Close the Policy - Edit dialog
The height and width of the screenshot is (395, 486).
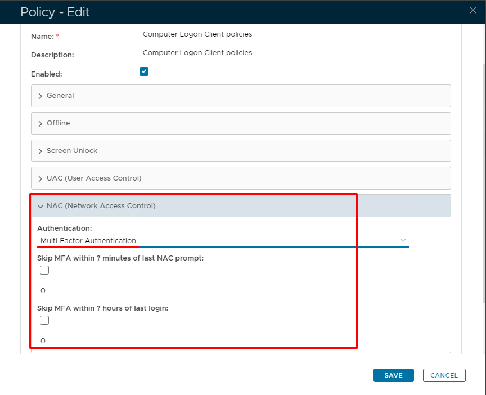tap(473, 10)
